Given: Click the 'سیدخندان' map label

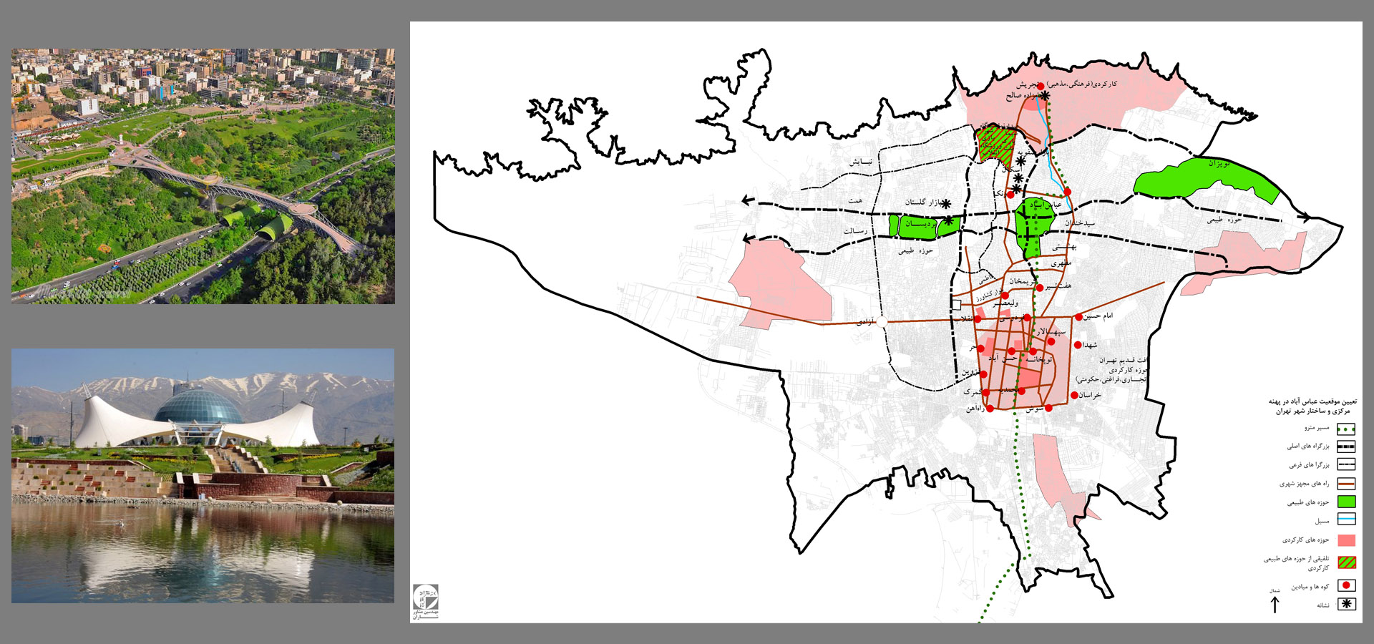Looking at the screenshot, I should (1079, 223).
